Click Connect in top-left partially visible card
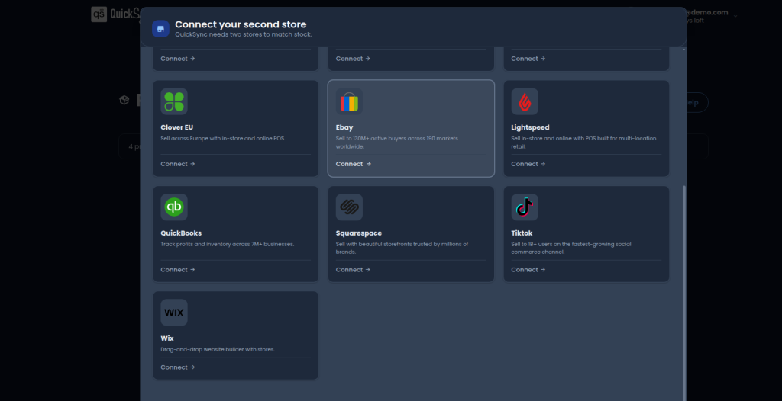The image size is (782, 401). pos(177,58)
